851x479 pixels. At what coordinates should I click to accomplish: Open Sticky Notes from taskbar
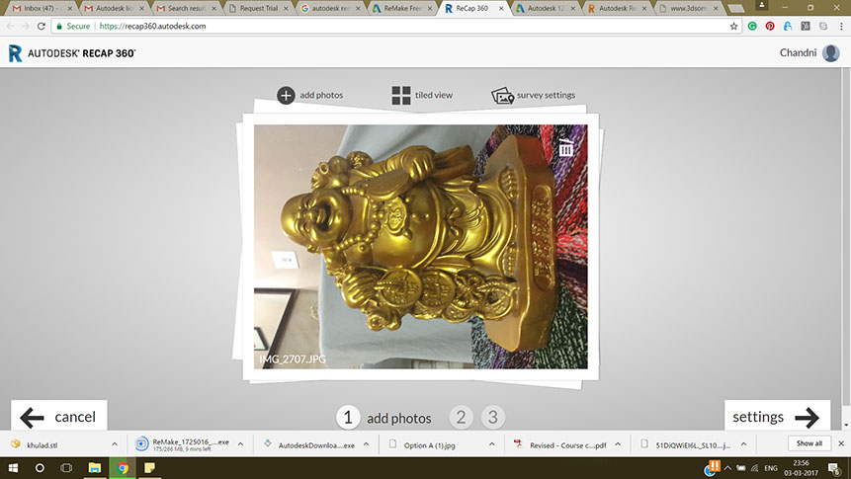[x=149, y=467]
